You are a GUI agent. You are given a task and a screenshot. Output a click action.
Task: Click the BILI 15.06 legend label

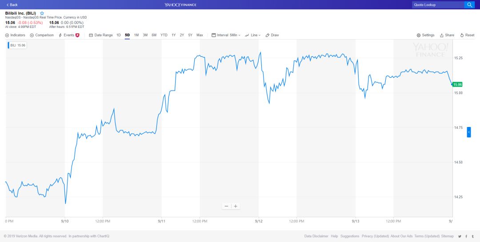[17, 45]
